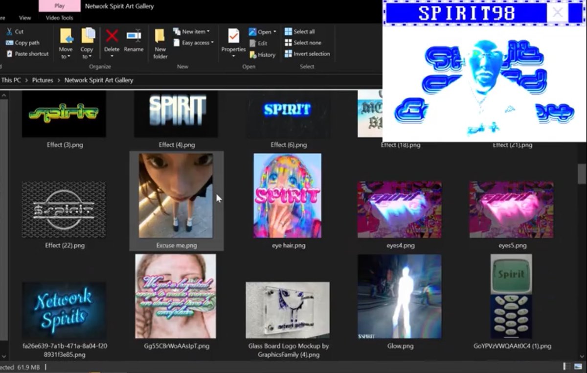Click the file name text Effect (18).png

[x=400, y=145]
